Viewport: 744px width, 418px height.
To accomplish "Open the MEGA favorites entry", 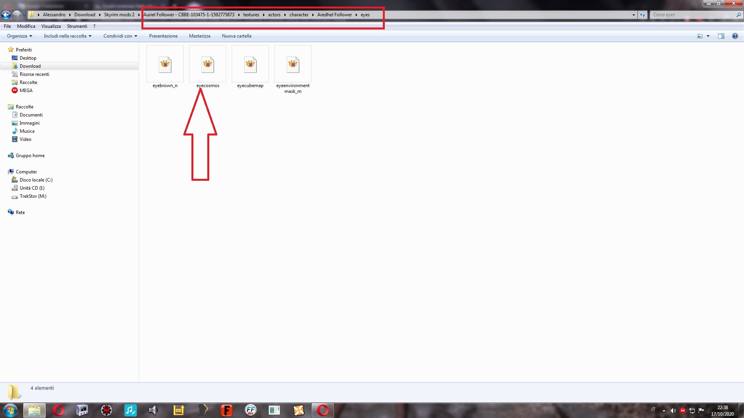I will pos(26,91).
